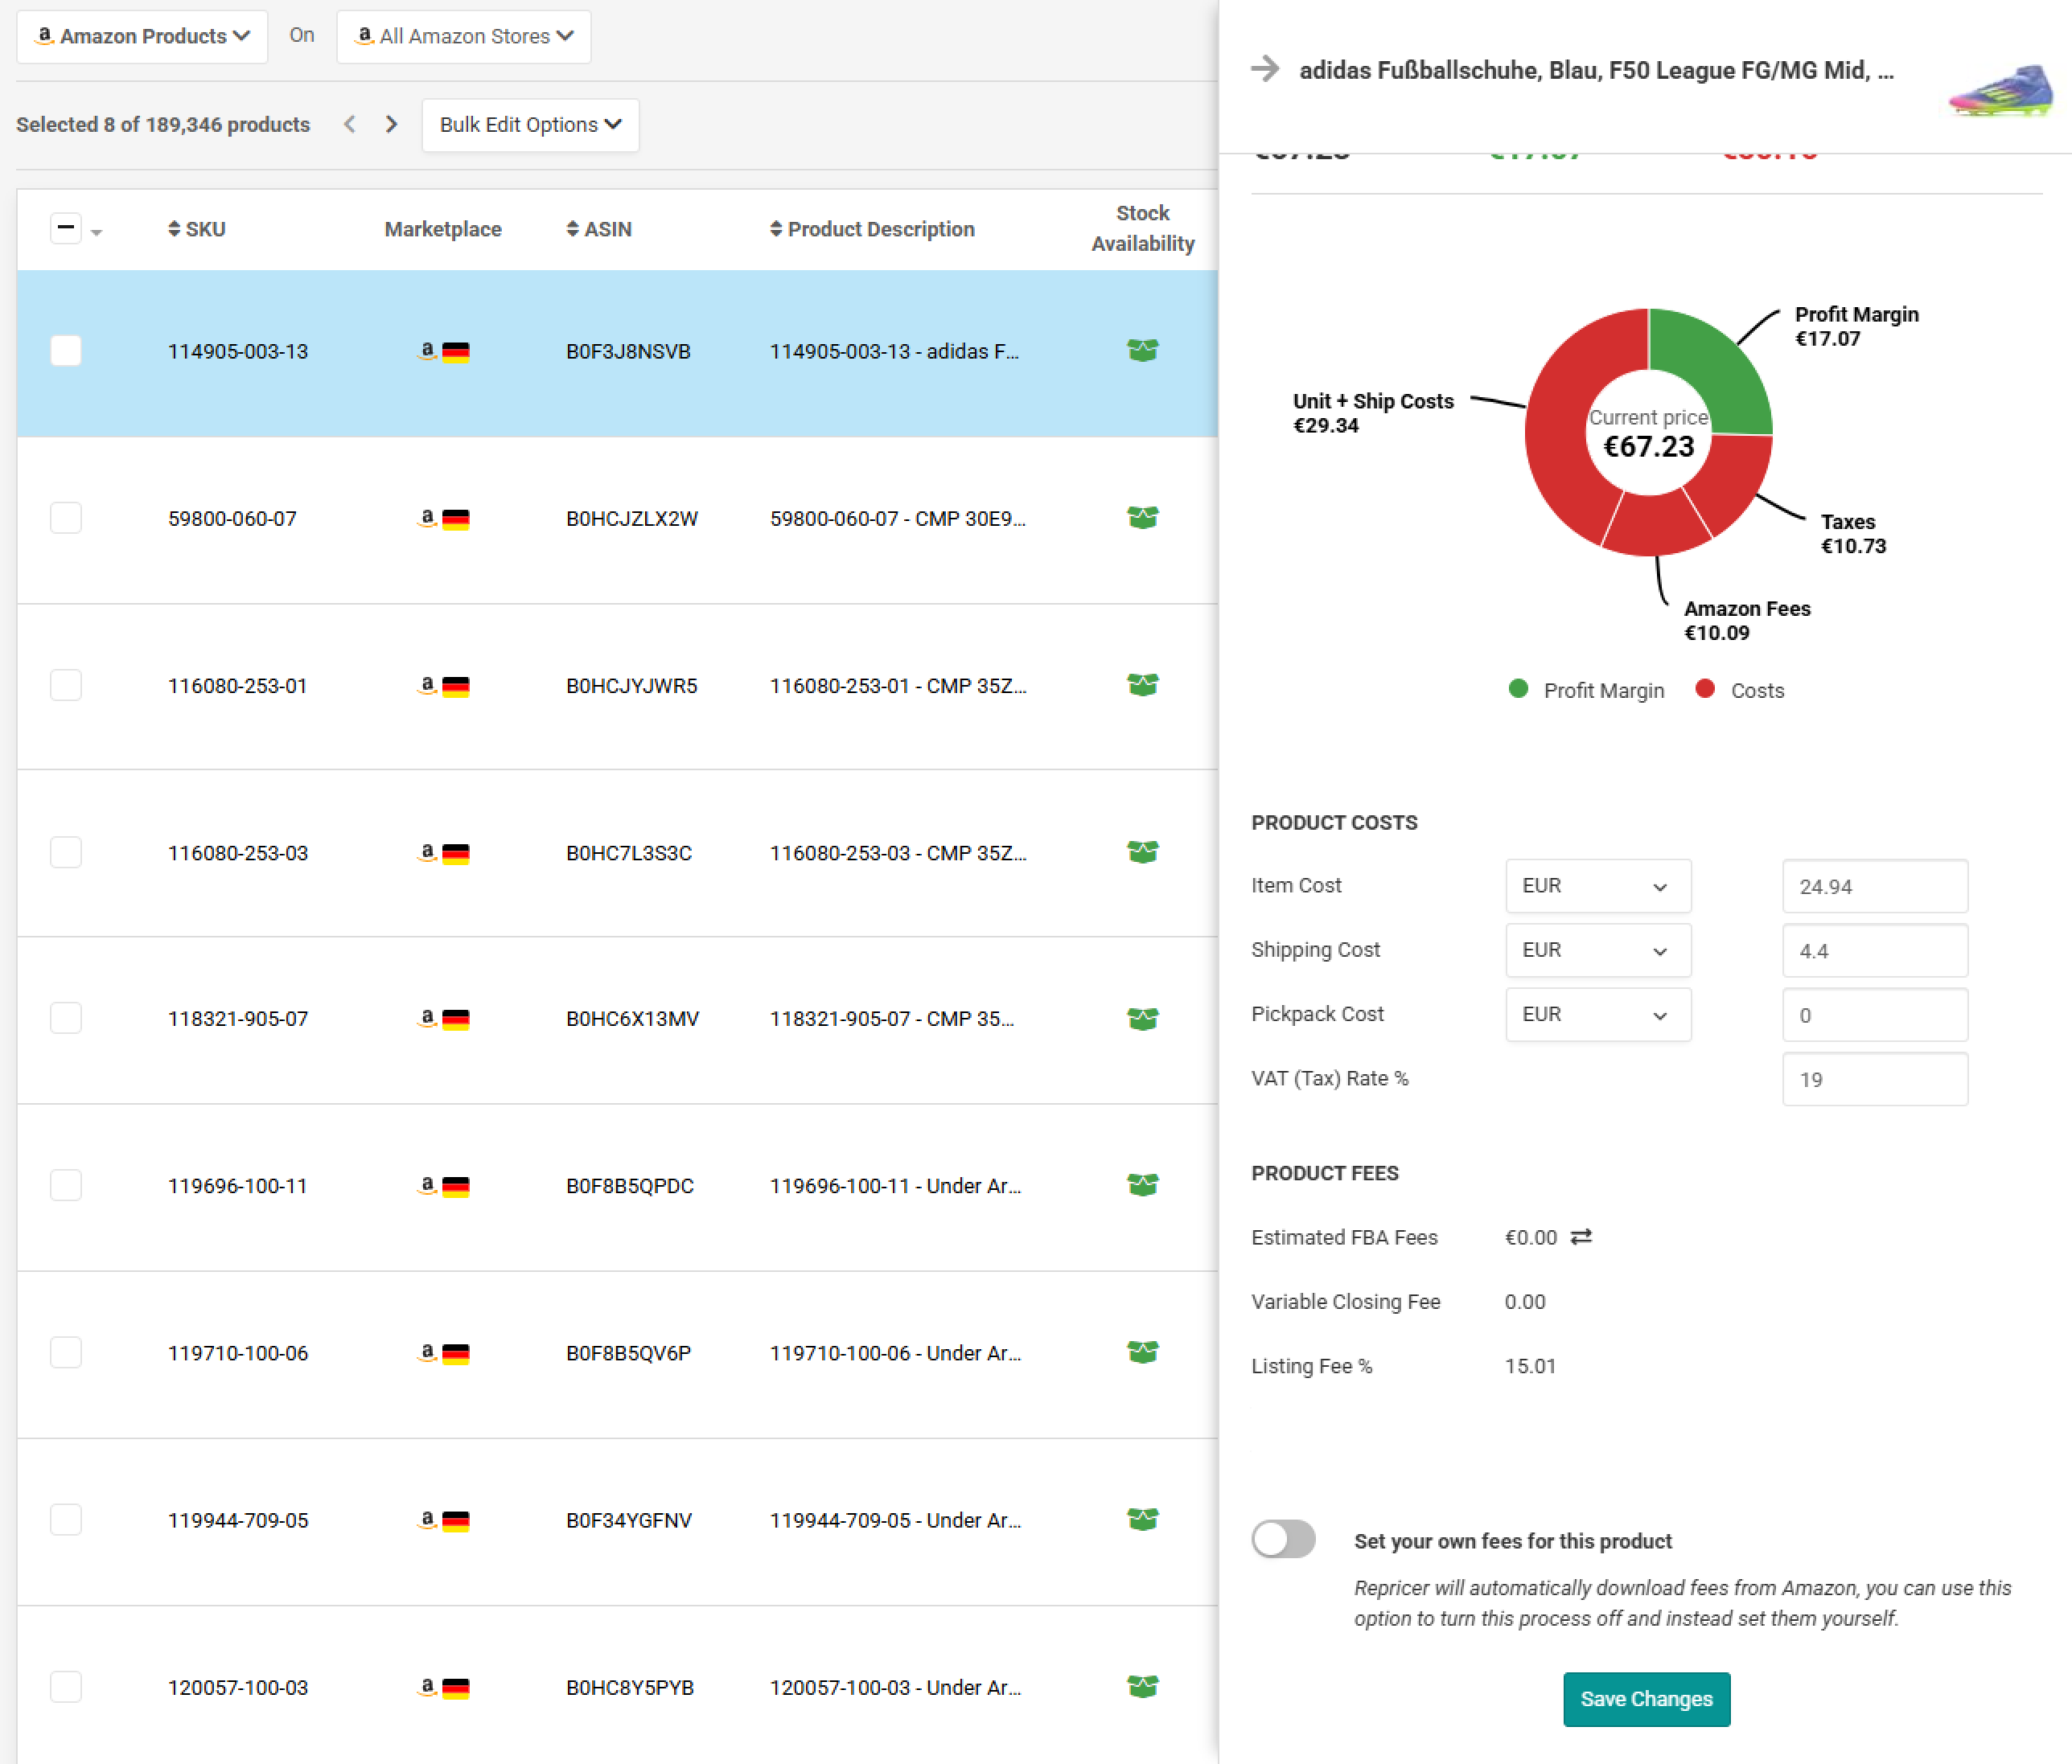The height and width of the screenshot is (1764, 2072).
Task: Click the FBA fees swap arrows icon
Action: coord(1580,1237)
